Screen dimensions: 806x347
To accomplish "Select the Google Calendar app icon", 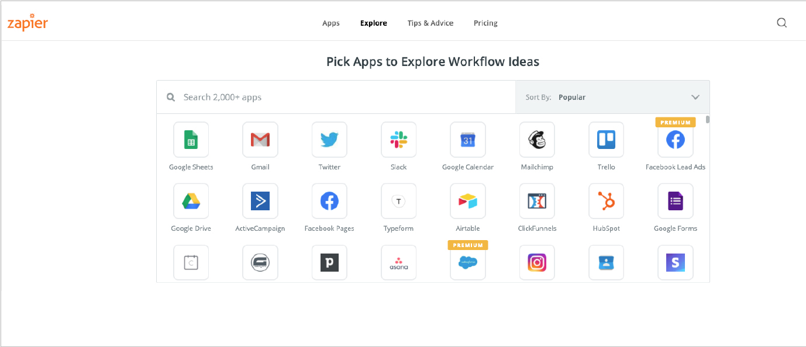I will tap(468, 140).
